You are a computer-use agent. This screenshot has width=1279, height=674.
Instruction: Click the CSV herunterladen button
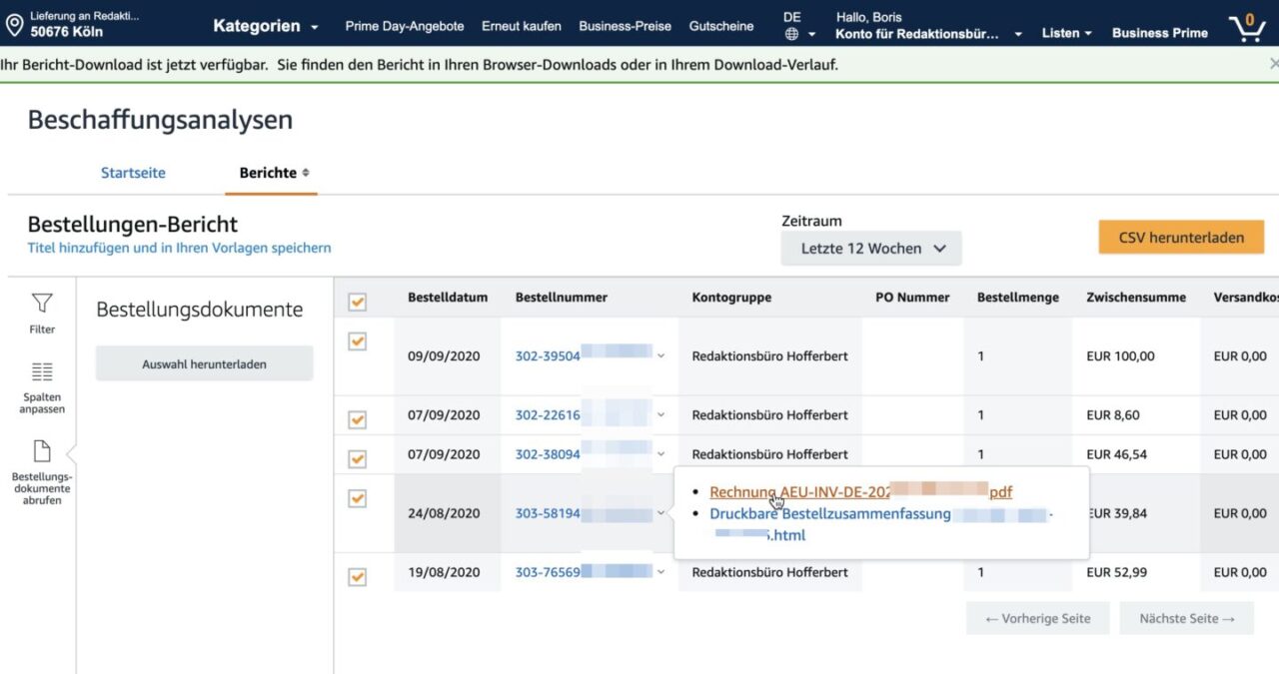click(1180, 238)
